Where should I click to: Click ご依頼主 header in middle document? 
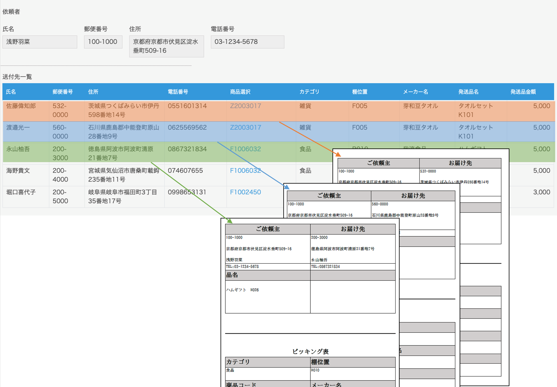click(329, 196)
